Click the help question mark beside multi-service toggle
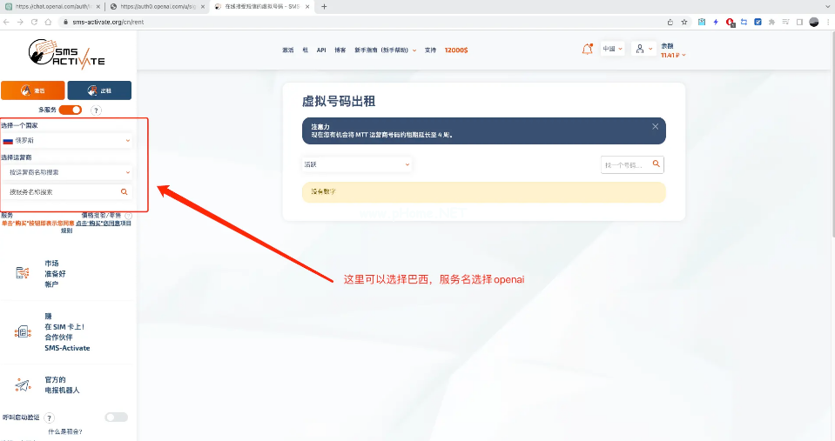Viewport: 835px width, 441px height. (96, 110)
